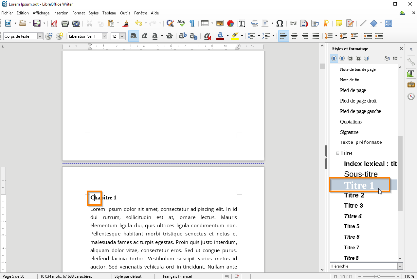Open the paragraph style Corps de texte dropdown
The height and width of the screenshot is (279, 417).
click(40, 36)
